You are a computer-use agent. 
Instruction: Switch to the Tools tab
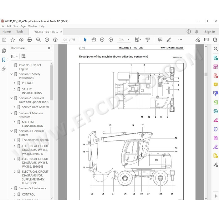click(x=20, y=32)
